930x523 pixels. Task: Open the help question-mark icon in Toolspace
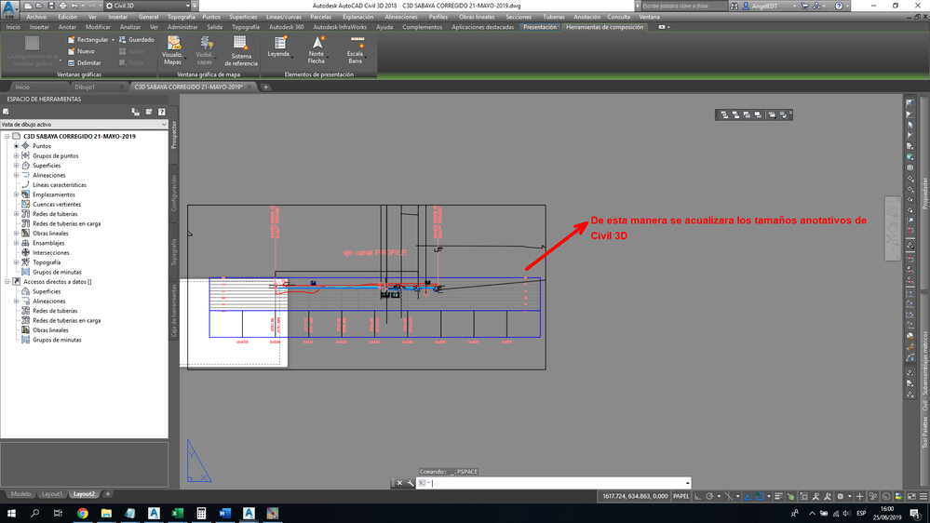click(x=161, y=112)
